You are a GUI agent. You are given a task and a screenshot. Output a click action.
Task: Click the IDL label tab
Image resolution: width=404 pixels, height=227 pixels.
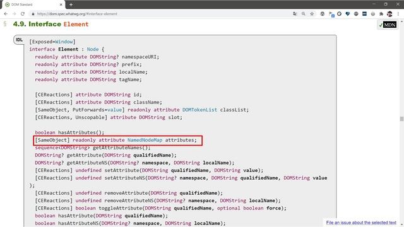pyautogui.click(x=20, y=40)
